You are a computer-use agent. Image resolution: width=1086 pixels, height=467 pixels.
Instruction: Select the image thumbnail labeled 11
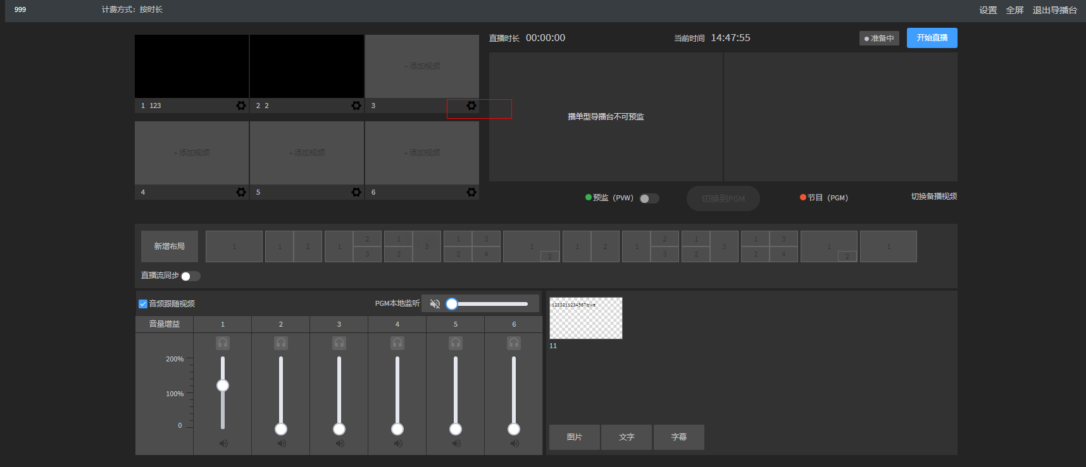pyautogui.click(x=586, y=318)
